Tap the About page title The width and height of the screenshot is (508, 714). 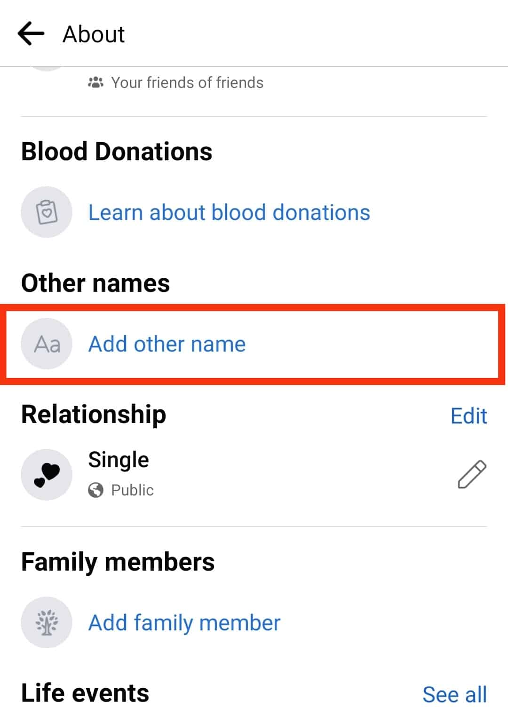(94, 34)
